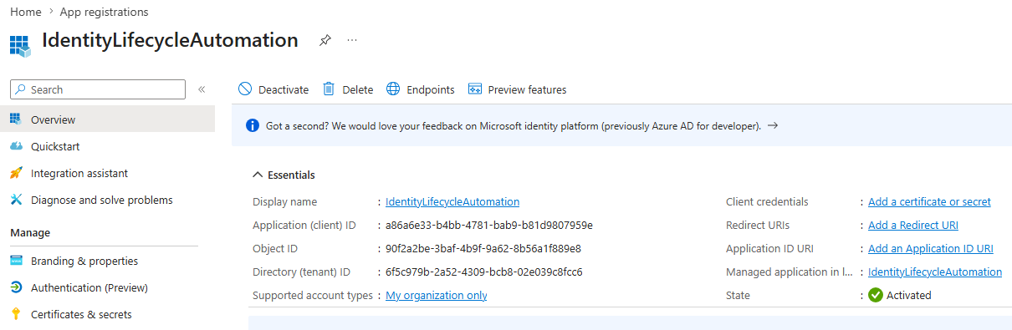Click the Application ID URI label

point(769,248)
